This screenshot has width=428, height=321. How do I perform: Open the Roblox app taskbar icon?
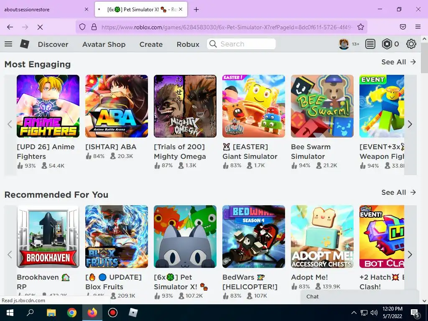click(133, 313)
